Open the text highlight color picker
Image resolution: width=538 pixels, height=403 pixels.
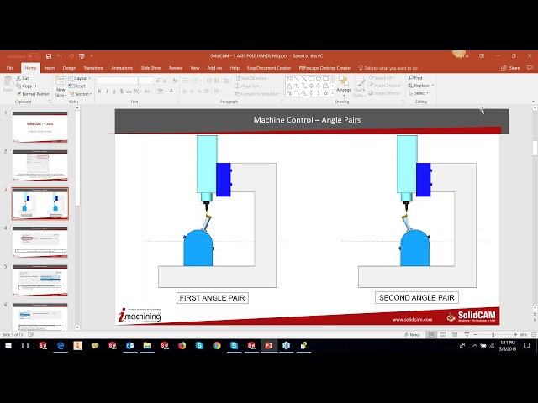[161, 92]
